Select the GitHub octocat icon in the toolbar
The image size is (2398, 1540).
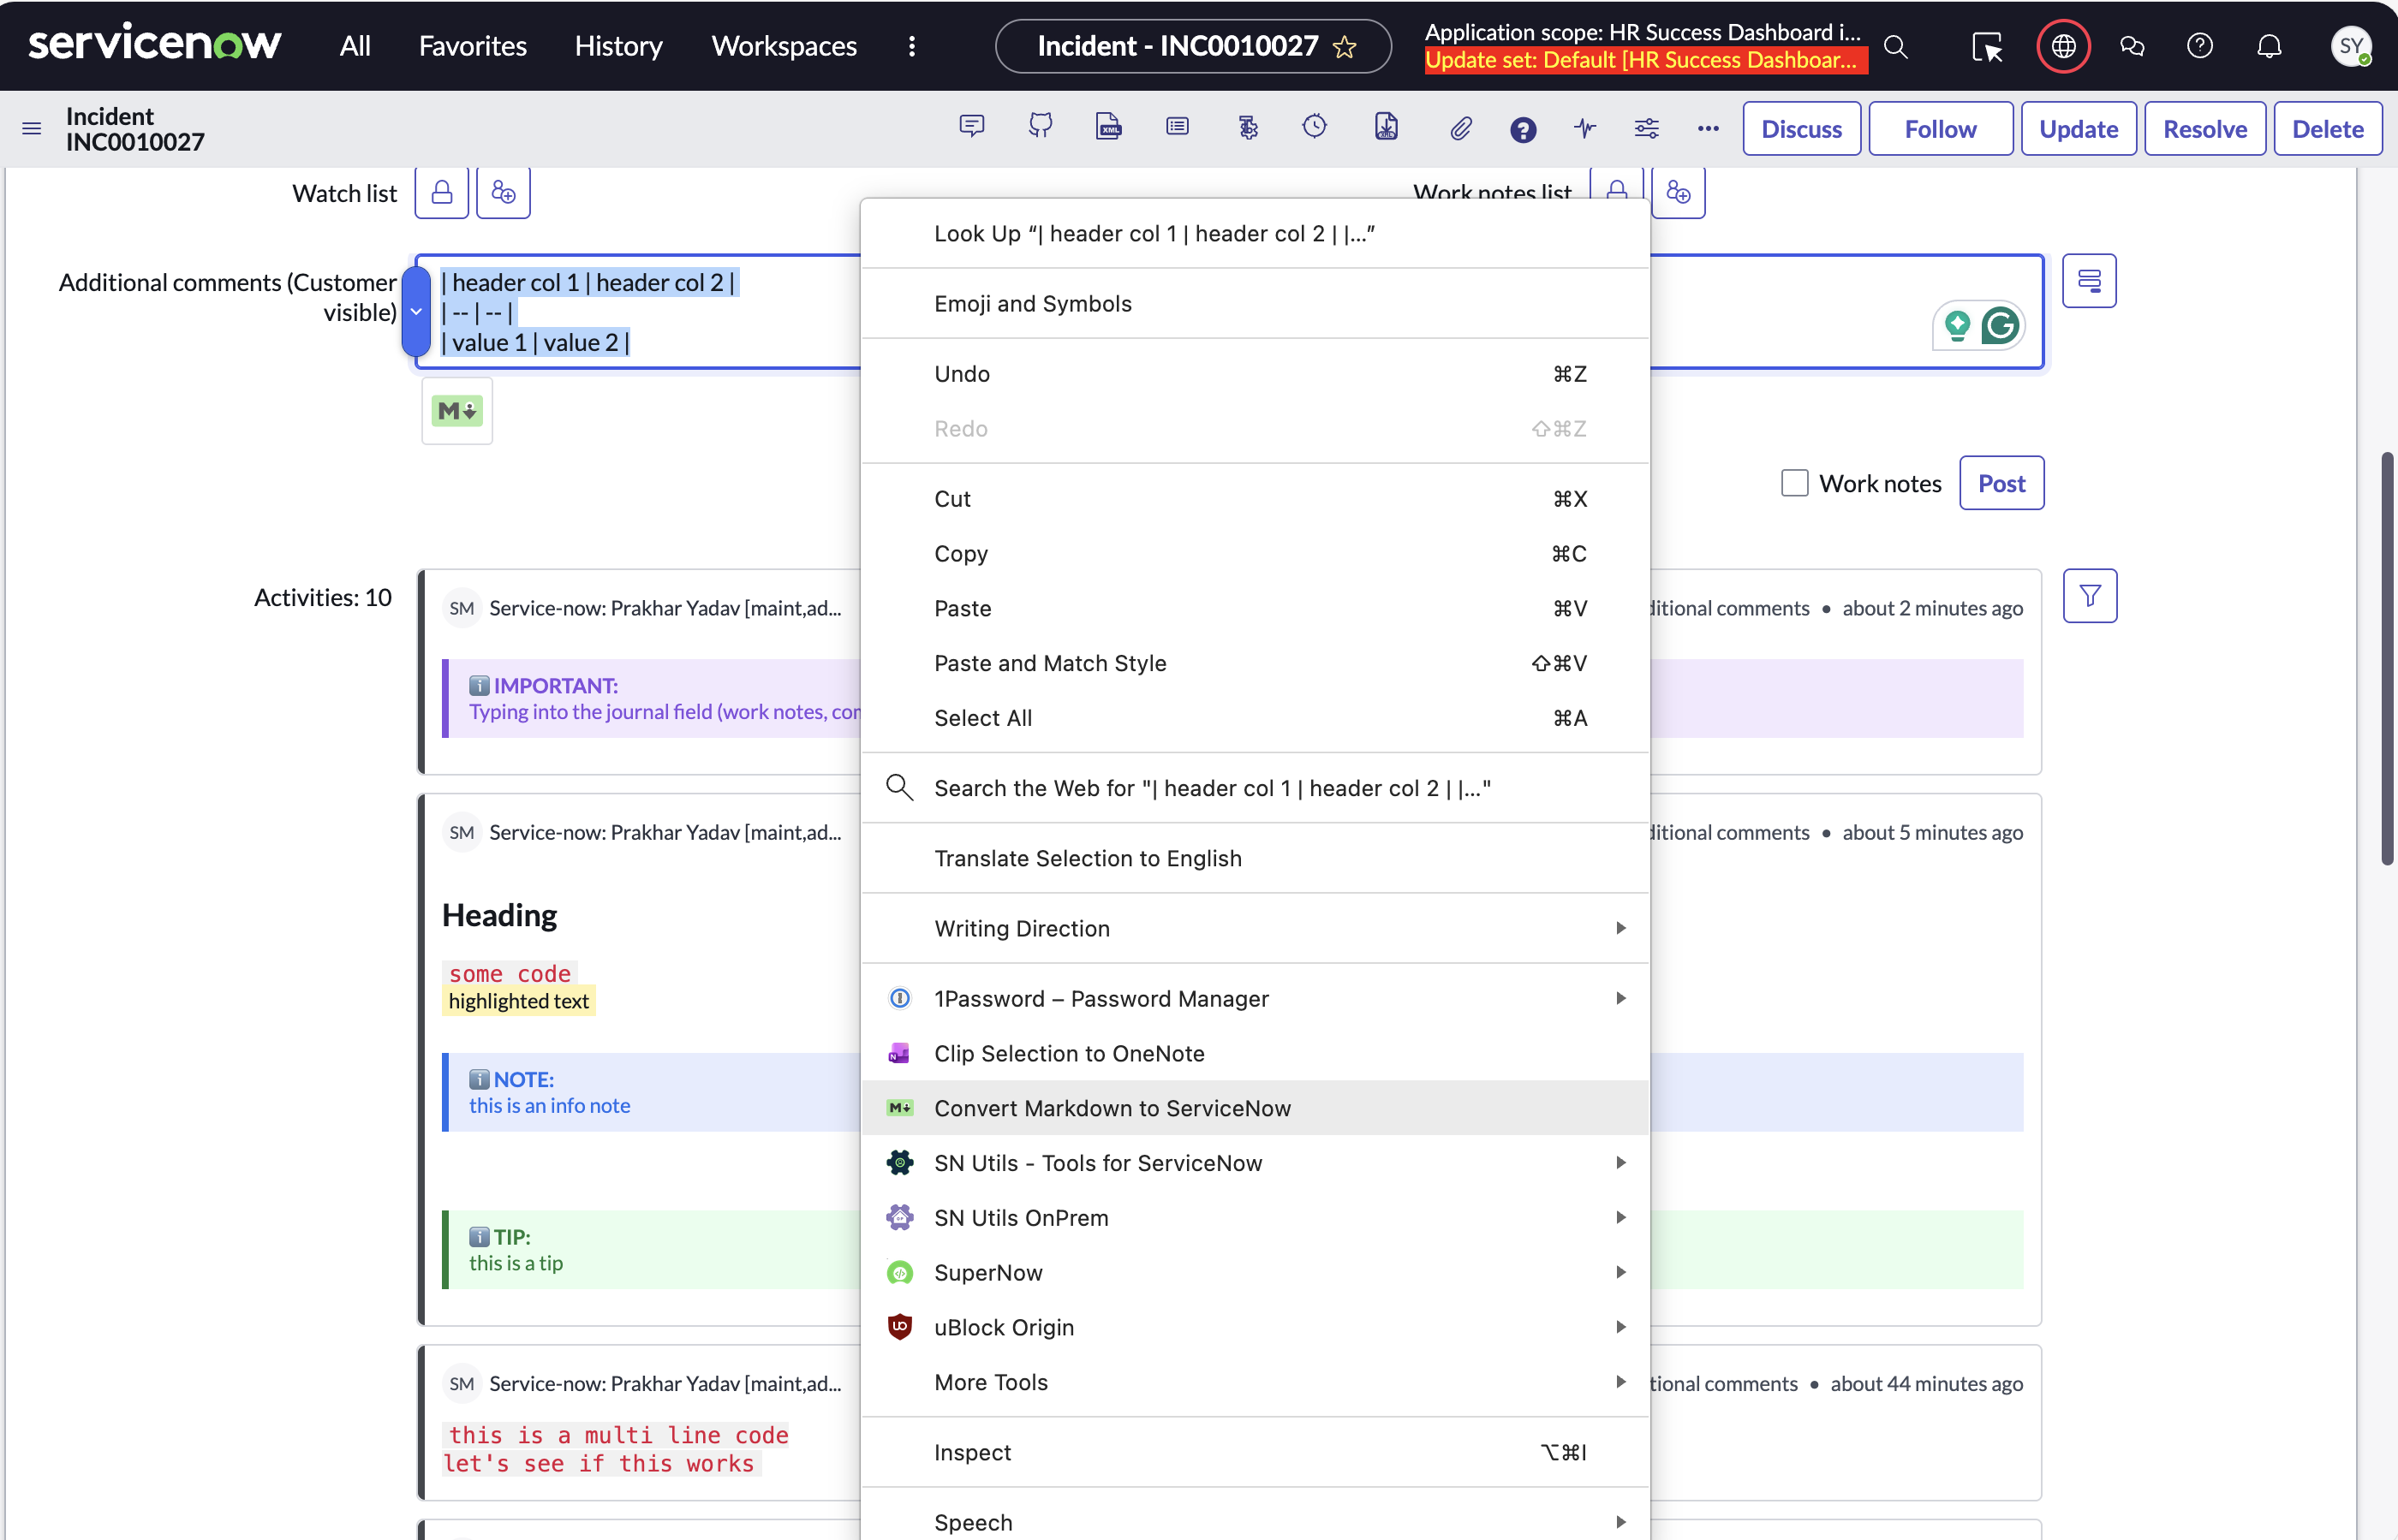(x=1041, y=126)
